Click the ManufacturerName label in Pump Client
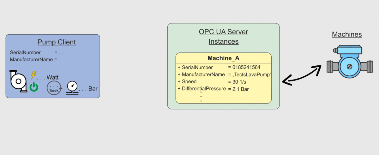Viewport: 379px width, 155px height. click(x=31, y=59)
